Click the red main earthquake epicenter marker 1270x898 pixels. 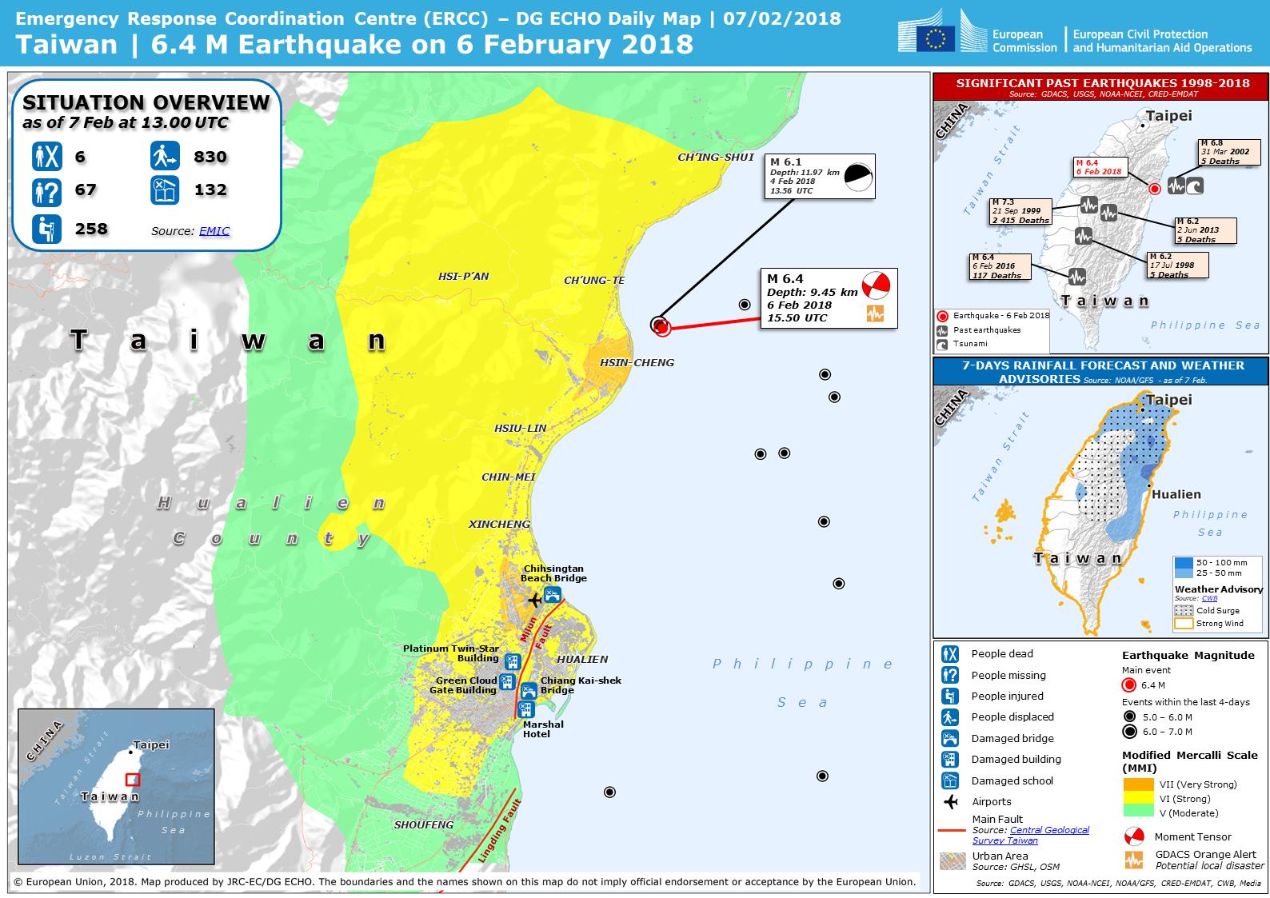pyautogui.click(x=661, y=325)
